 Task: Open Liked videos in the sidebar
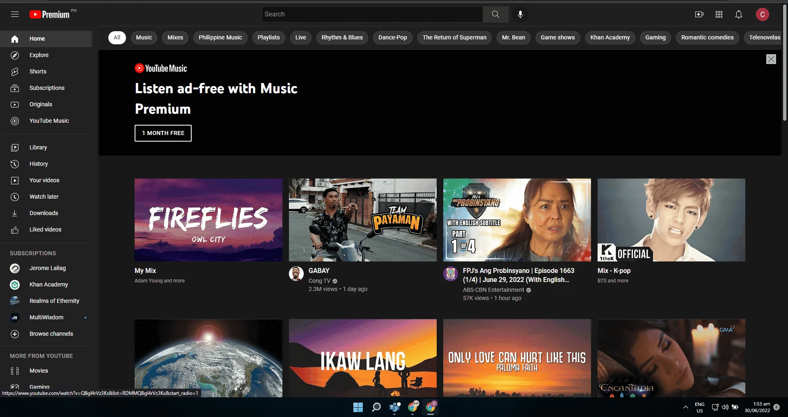(x=46, y=229)
